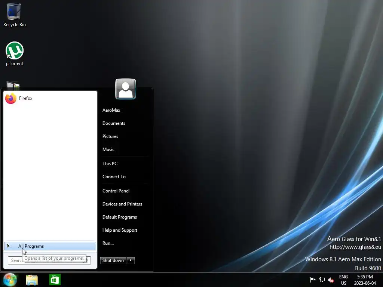Click the Shut down button

[113, 260]
